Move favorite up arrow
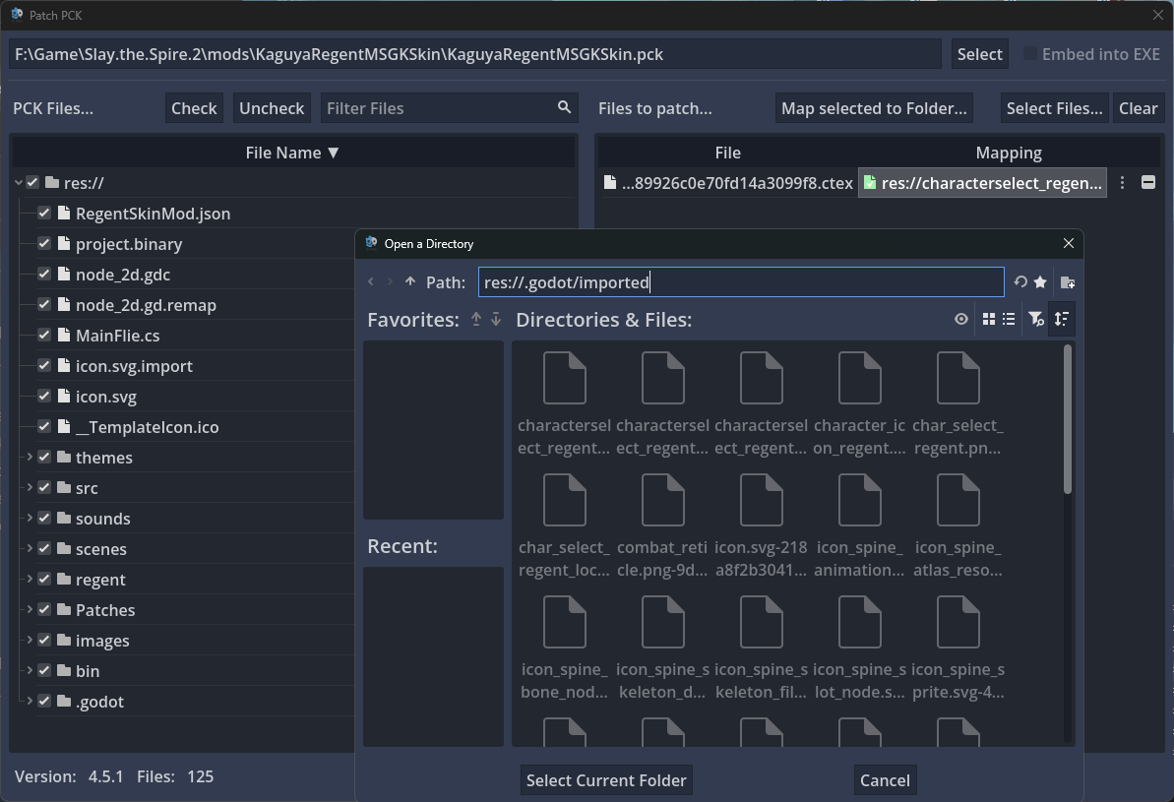 476,319
